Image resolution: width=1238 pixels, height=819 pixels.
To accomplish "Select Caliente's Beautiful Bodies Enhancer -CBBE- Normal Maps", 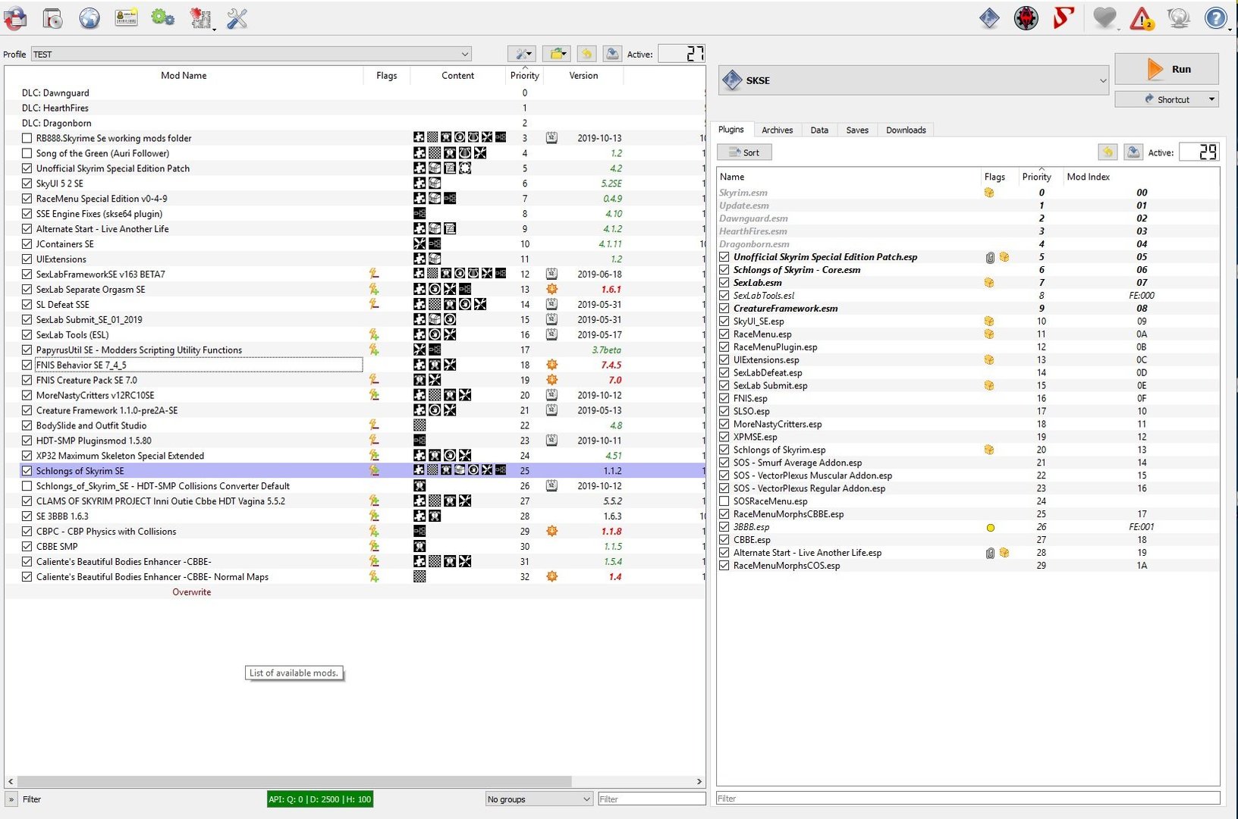I will pyautogui.click(x=355, y=576).
